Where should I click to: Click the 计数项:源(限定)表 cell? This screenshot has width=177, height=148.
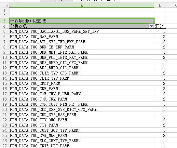(x=82, y=21)
